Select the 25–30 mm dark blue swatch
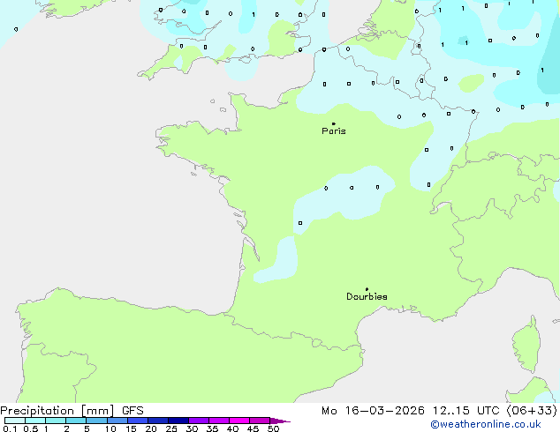This screenshot has height=432, width=560. click(178, 421)
